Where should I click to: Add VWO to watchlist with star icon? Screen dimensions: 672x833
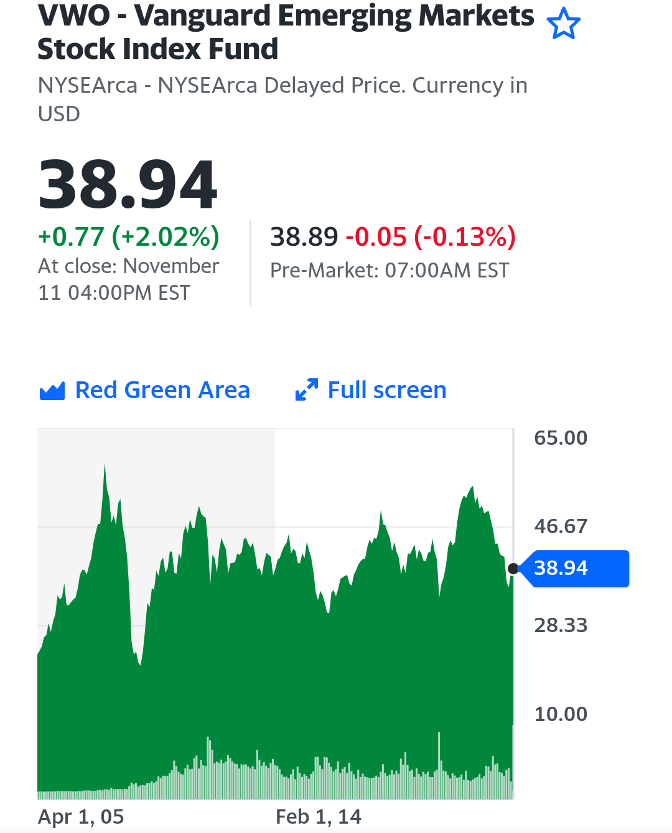[563, 24]
